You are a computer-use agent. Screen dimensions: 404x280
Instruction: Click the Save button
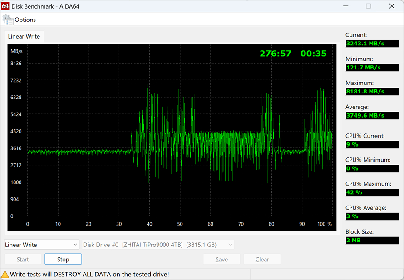point(222,259)
